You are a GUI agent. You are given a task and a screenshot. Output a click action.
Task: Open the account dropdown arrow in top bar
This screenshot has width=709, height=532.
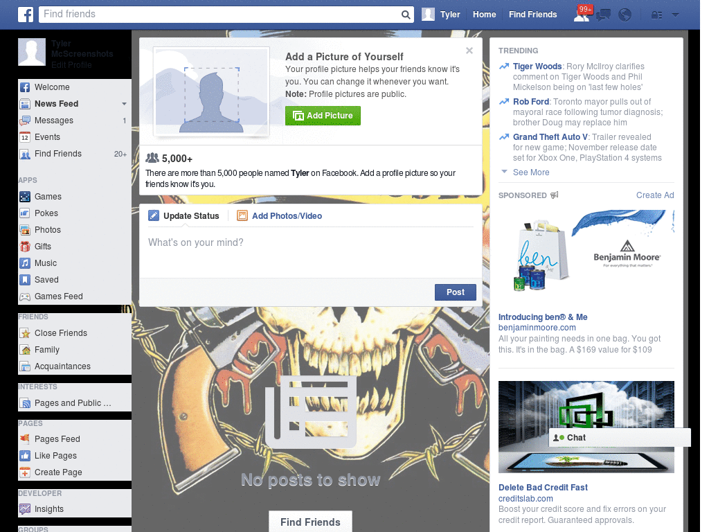[676, 15]
